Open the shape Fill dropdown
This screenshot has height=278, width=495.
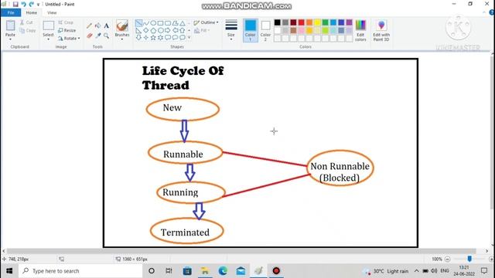[x=202, y=31]
